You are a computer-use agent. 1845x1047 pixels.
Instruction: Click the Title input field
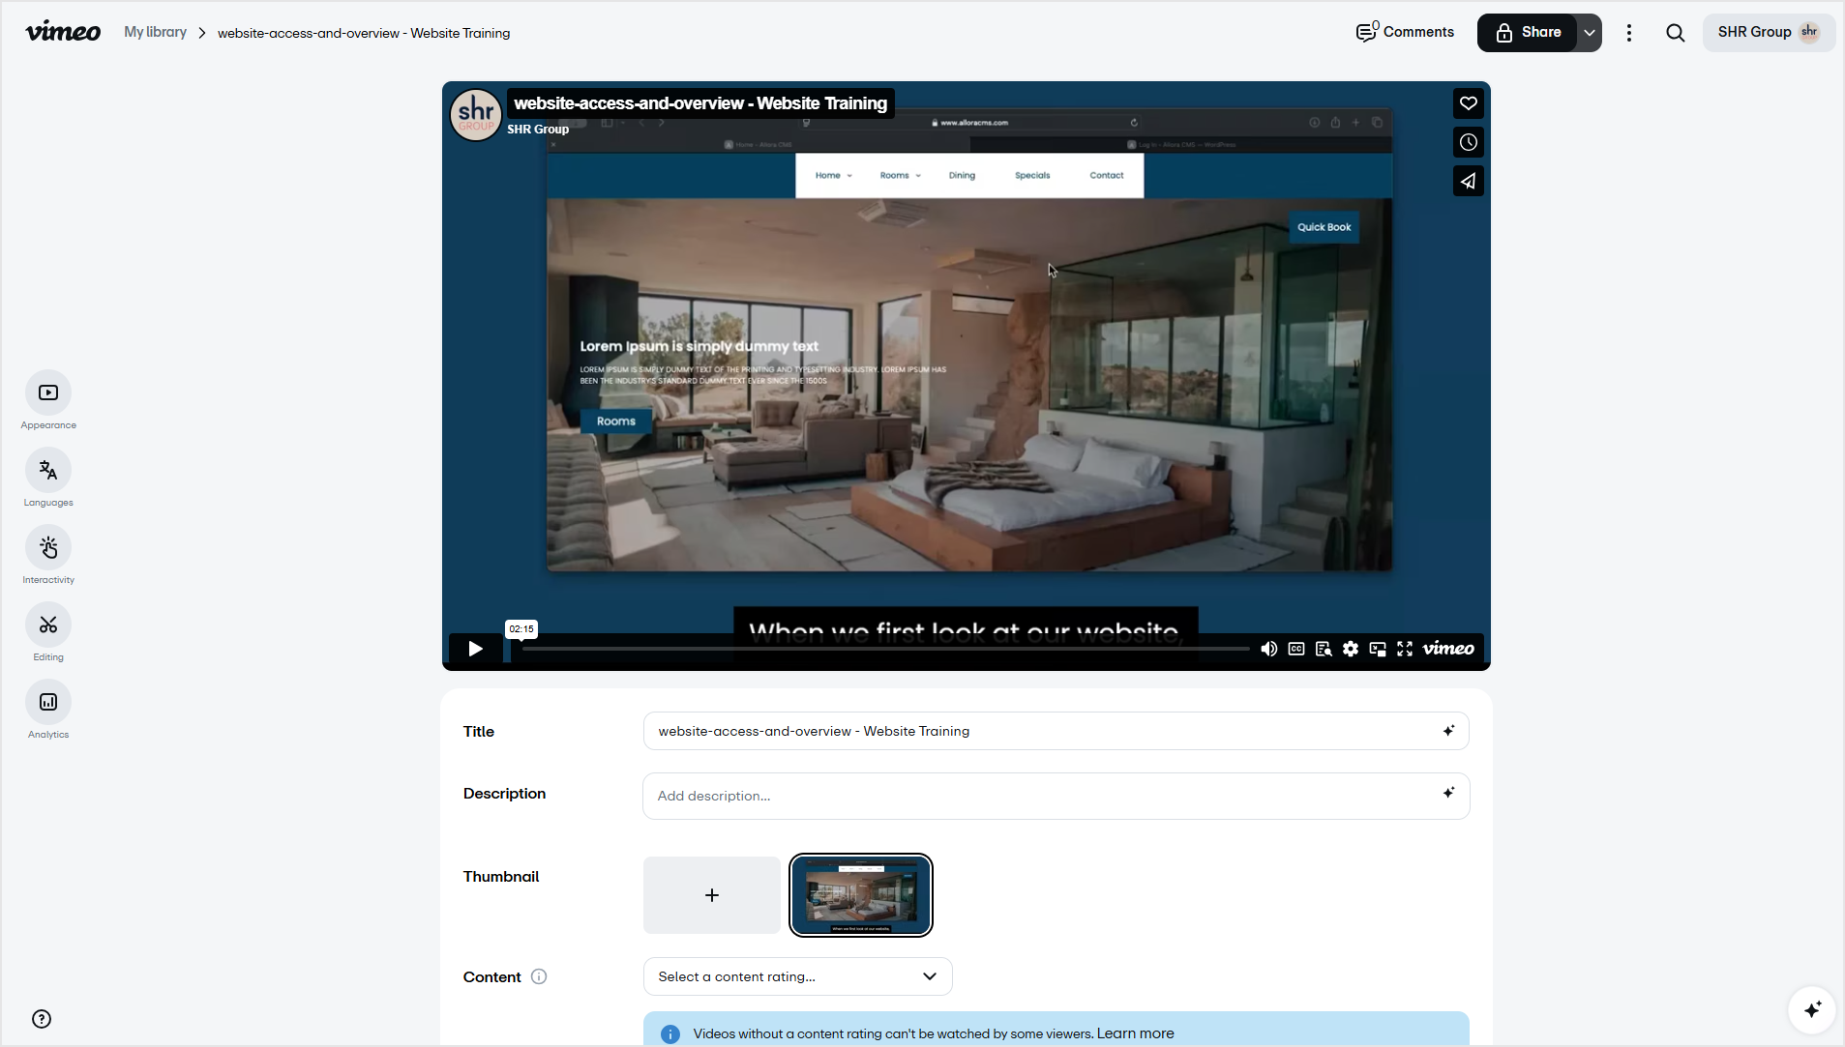[x=1056, y=731]
